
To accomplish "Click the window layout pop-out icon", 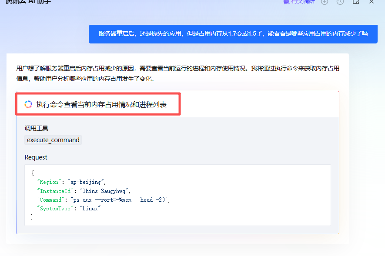I will (x=355, y=2).
